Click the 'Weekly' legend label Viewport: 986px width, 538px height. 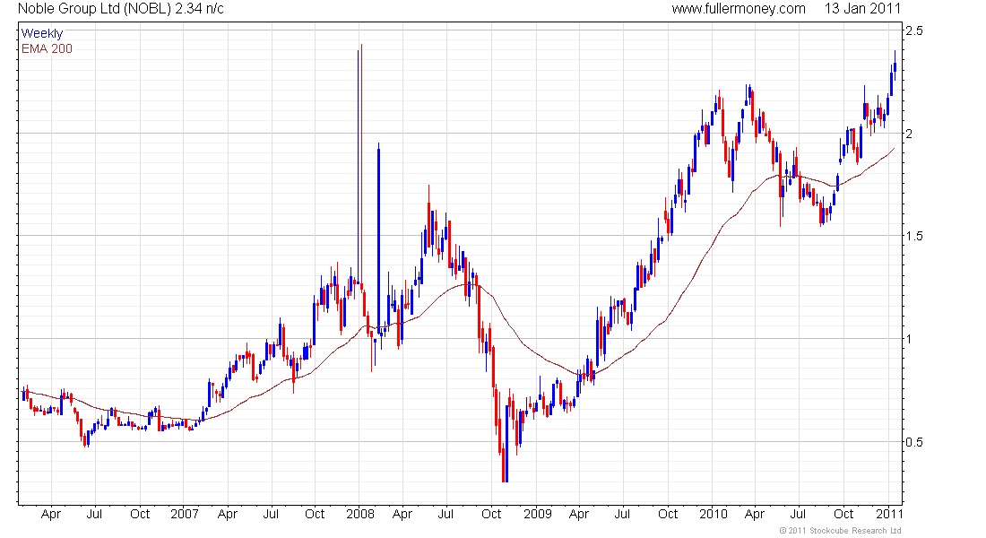(x=42, y=33)
